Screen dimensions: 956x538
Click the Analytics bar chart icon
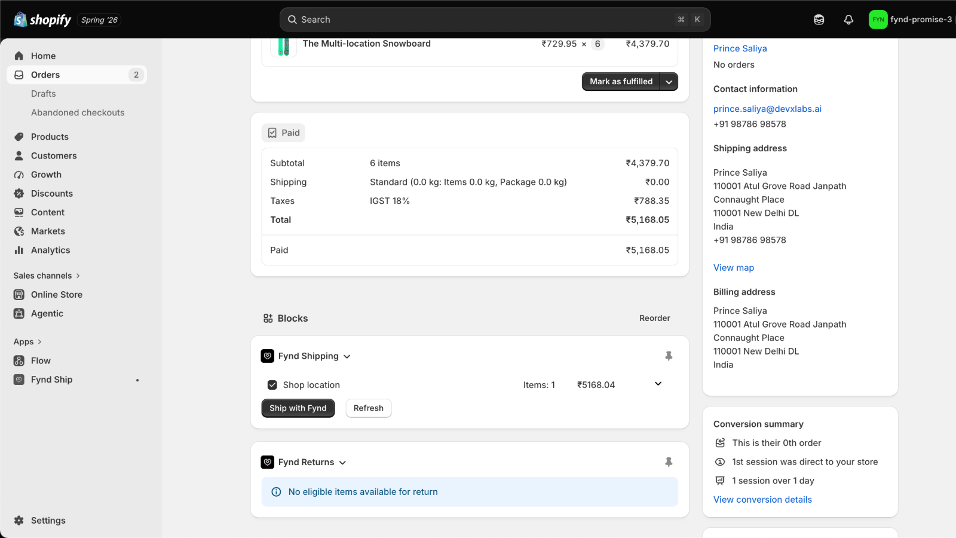point(19,250)
